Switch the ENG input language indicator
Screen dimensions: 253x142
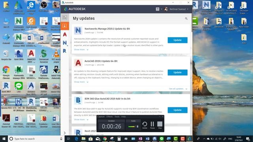coord(230,138)
